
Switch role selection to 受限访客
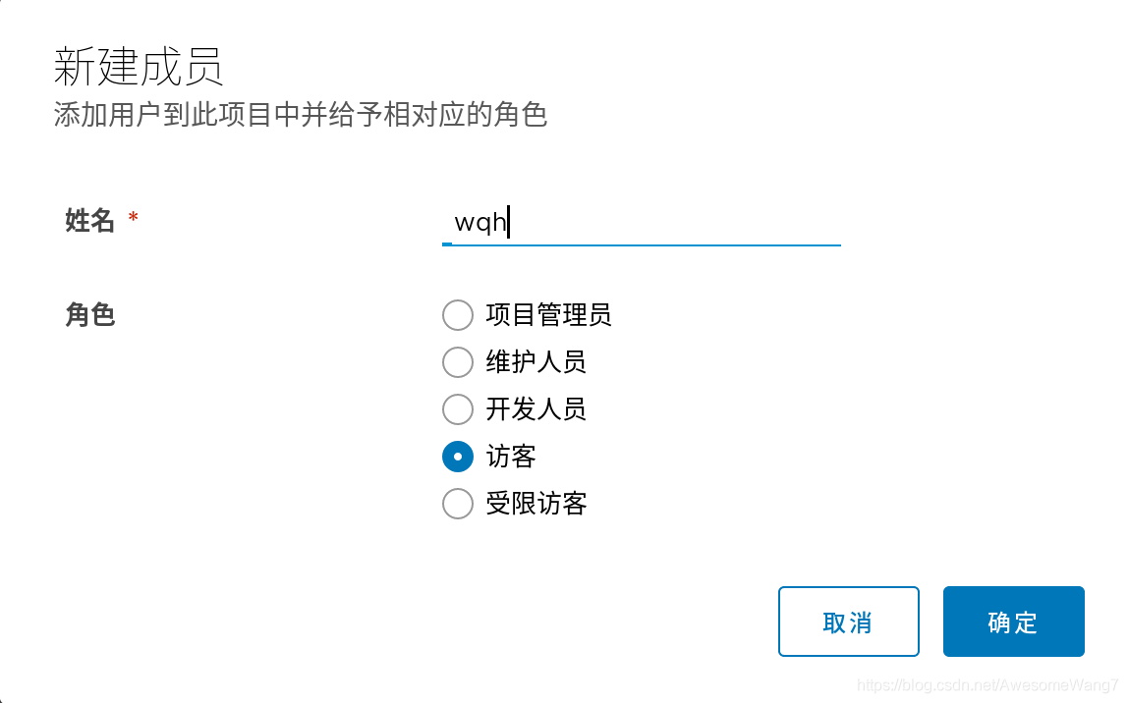tap(457, 504)
